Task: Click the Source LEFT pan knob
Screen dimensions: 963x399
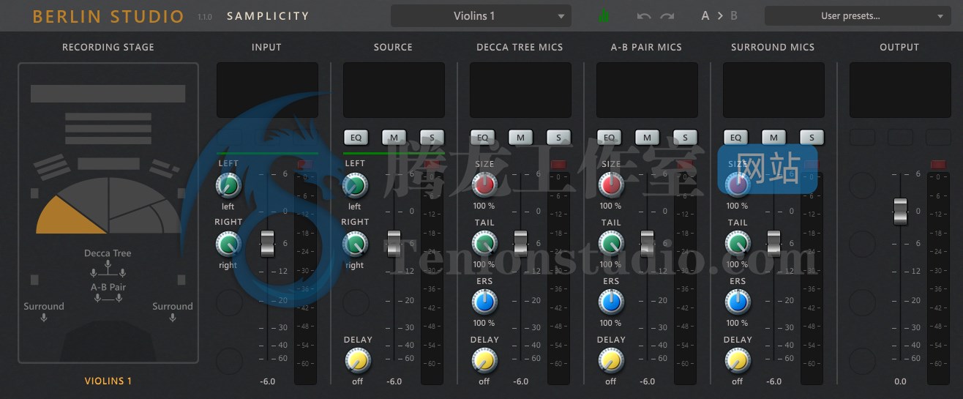Action: [355, 185]
